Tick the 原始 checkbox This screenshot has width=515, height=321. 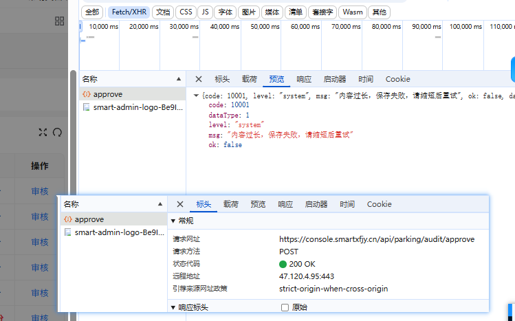tap(285, 307)
